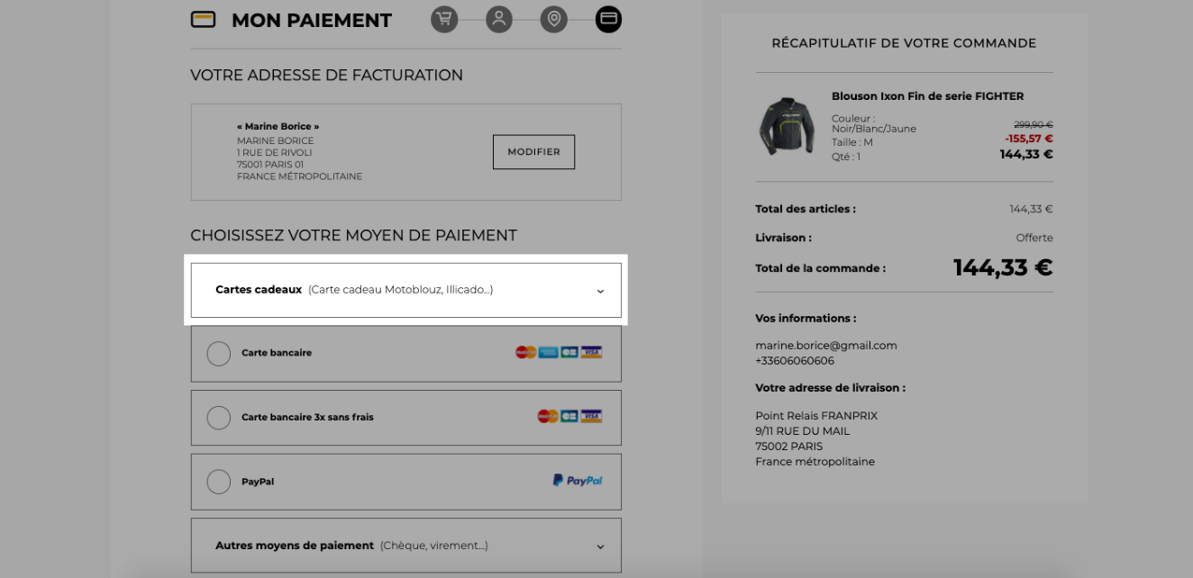Click the PayPal logo
1193x578 pixels.
[x=578, y=481]
